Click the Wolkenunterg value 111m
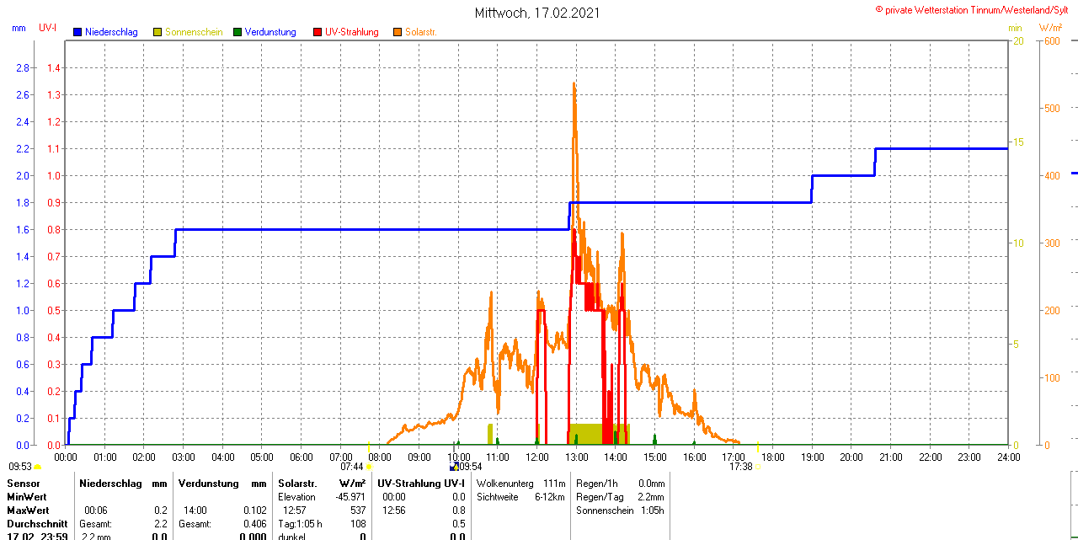The image size is (1078, 540). point(554,484)
